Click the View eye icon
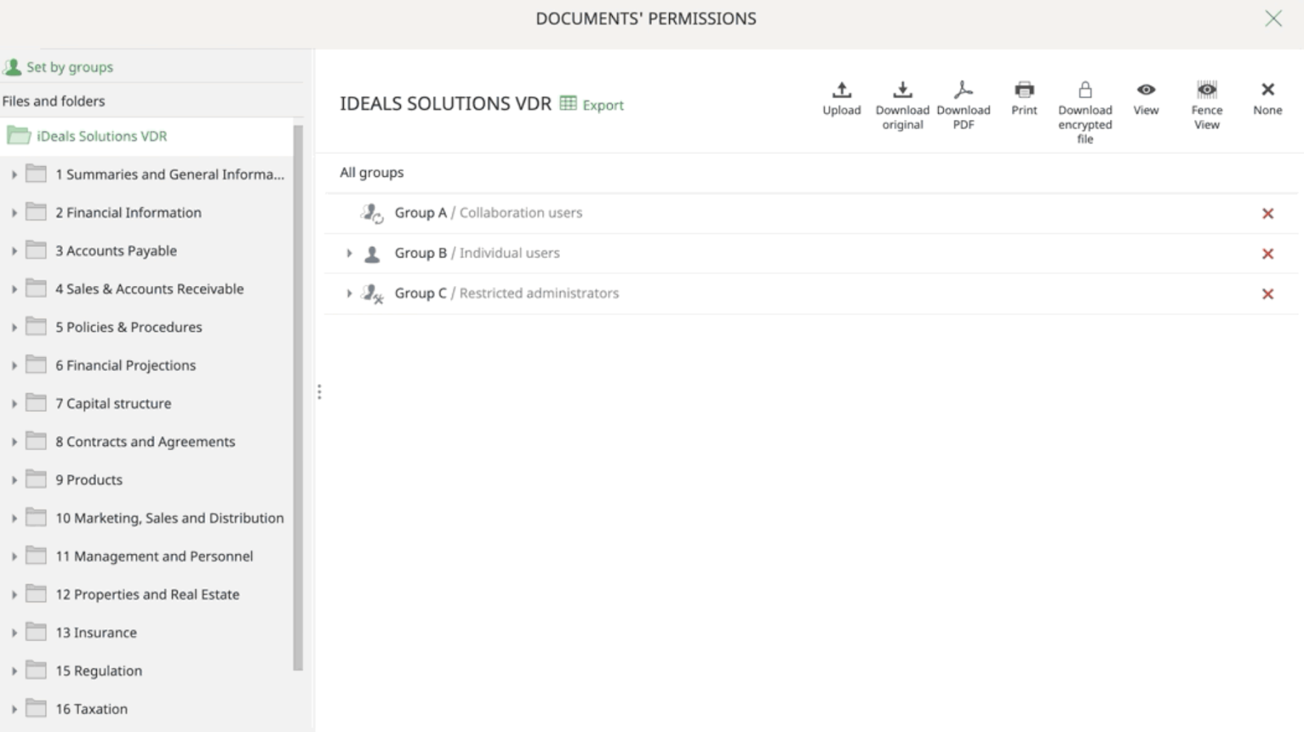1304x732 pixels. [x=1146, y=90]
